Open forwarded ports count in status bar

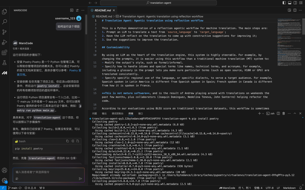click(42, 188)
